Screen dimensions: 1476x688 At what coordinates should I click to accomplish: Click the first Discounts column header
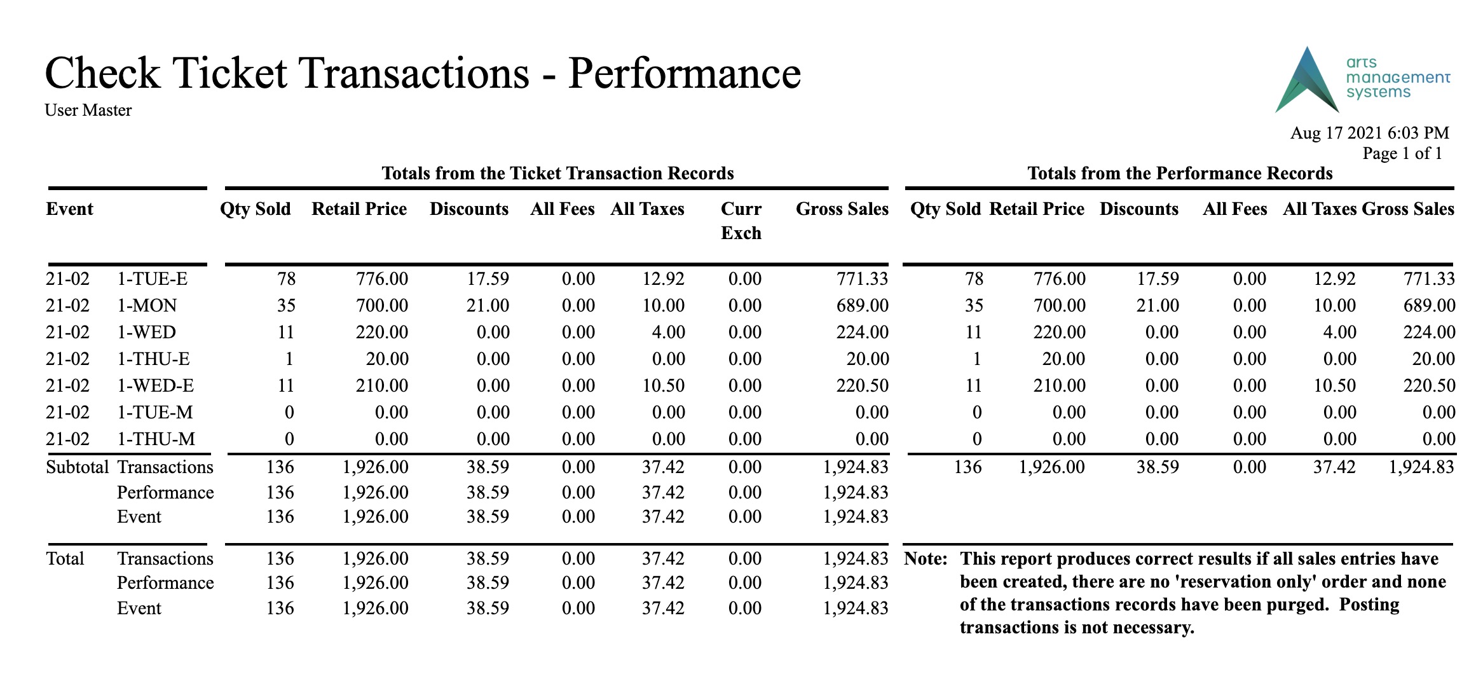(x=469, y=209)
